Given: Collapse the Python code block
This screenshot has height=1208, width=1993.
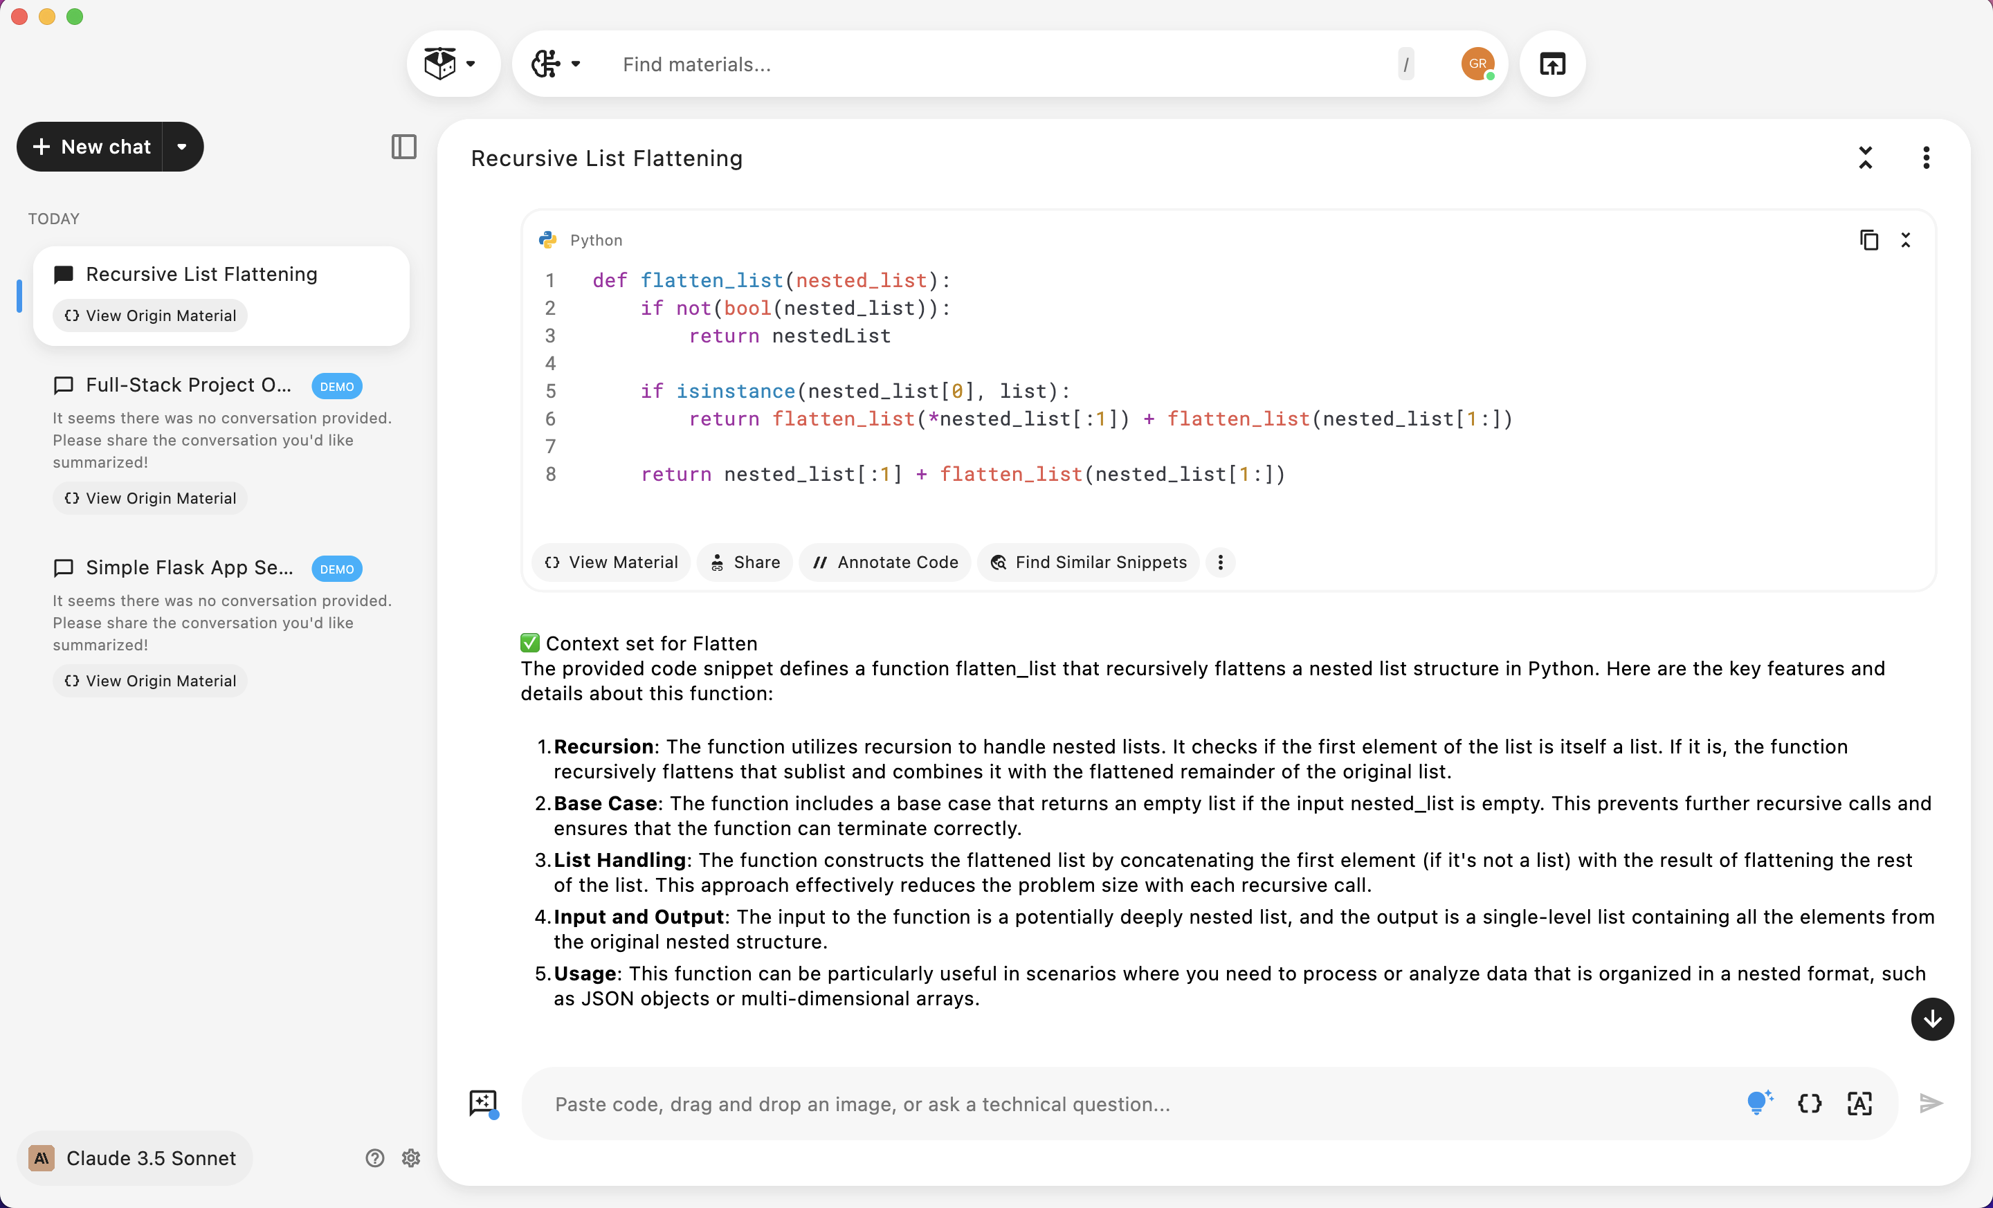Looking at the screenshot, I should point(1906,240).
